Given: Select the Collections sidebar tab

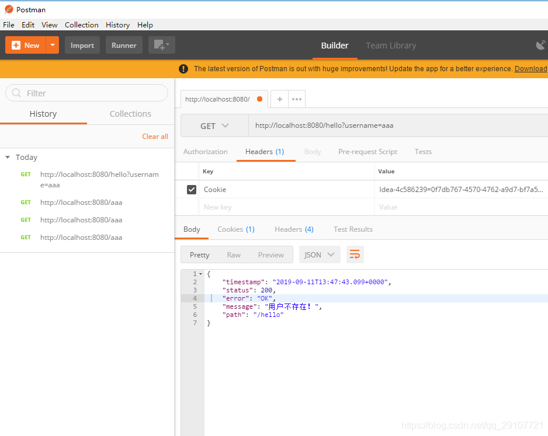Looking at the screenshot, I should coord(130,114).
